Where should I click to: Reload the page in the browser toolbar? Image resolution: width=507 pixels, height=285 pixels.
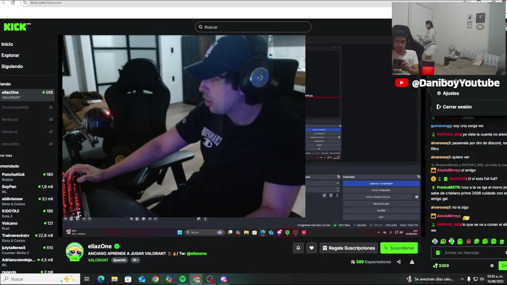13,2
